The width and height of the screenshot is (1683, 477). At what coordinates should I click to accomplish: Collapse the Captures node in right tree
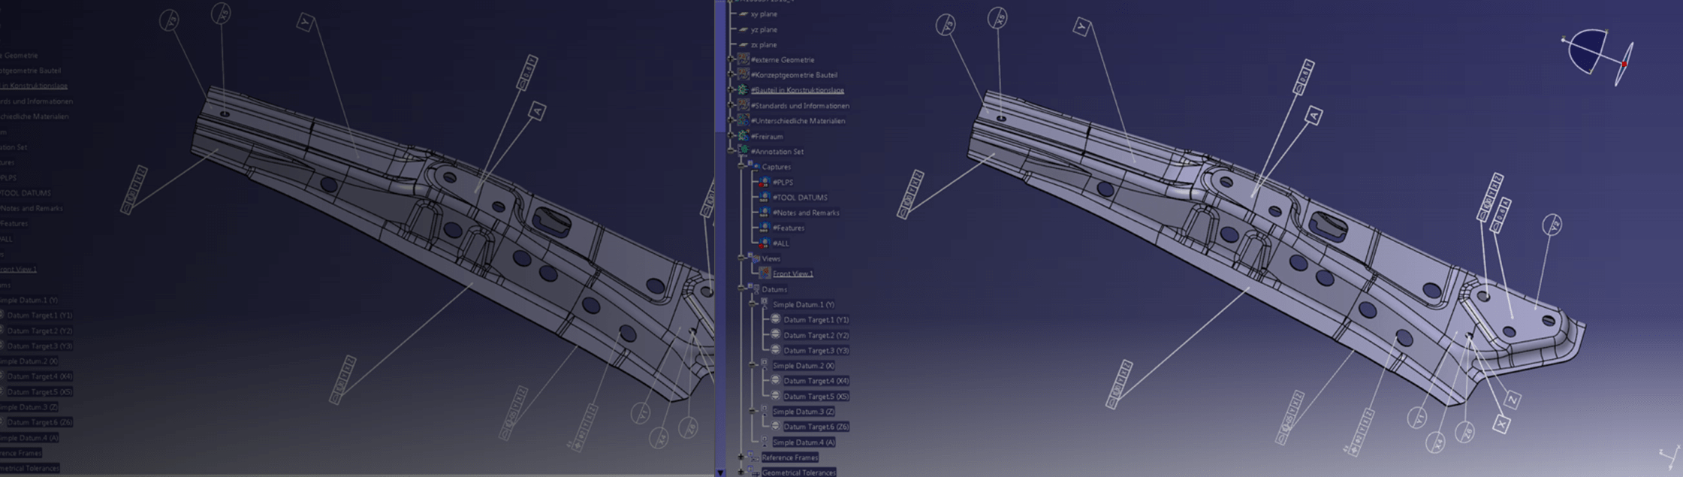(741, 166)
